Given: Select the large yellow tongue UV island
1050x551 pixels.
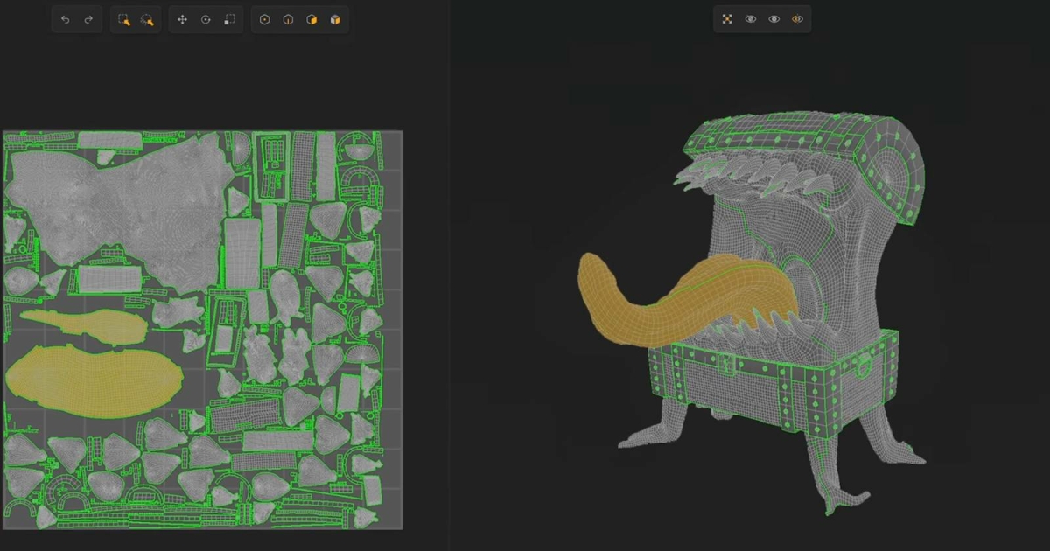Looking at the screenshot, I should coord(92,379).
